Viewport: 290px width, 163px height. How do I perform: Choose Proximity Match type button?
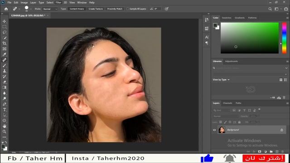click(115, 9)
